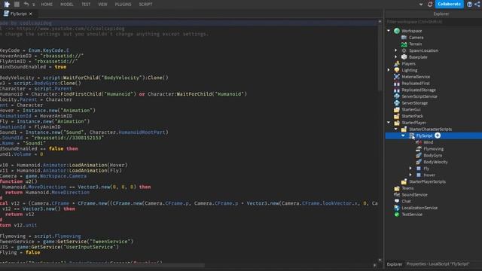Screen dimensions: 482x271
Task: Open the TEST ribbon tab
Action: 86,5
